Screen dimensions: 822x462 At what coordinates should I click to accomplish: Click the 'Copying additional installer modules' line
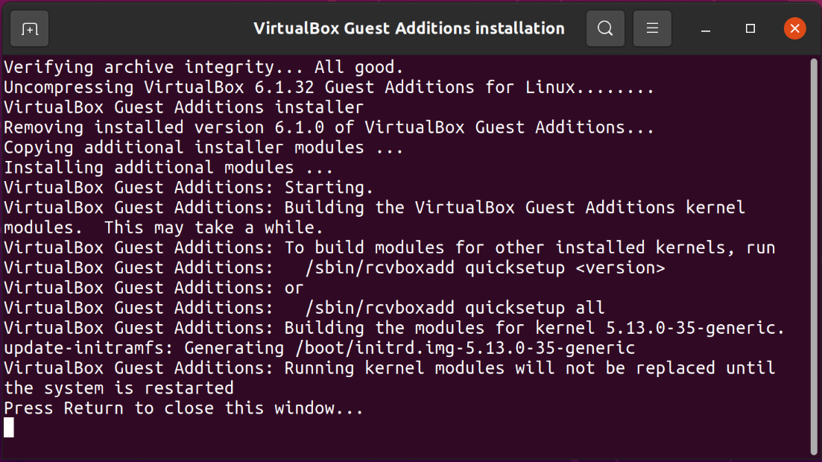203,148
